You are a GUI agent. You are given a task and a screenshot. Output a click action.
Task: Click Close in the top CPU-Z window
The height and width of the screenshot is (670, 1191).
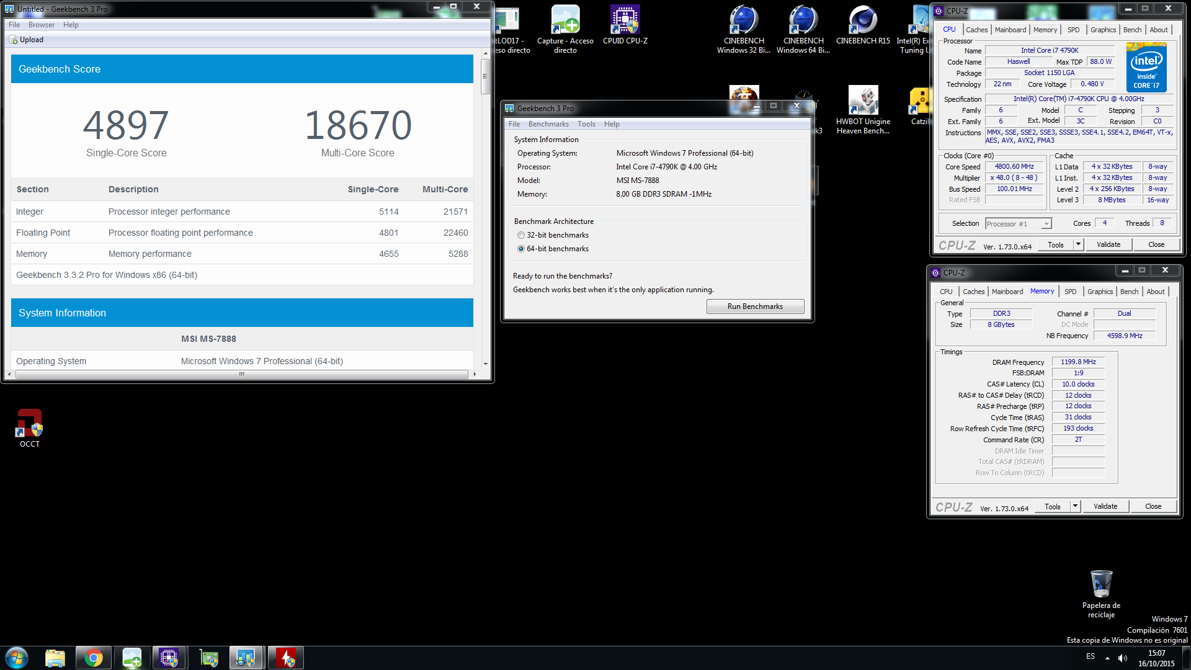1156,244
